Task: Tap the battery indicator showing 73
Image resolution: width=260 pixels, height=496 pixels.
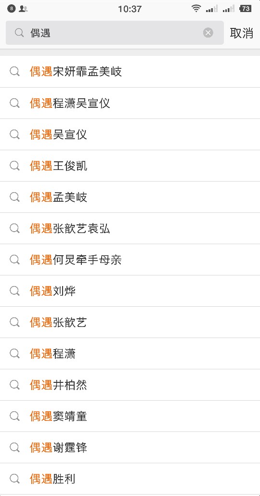Action: pyautogui.click(x=246, y=9)
